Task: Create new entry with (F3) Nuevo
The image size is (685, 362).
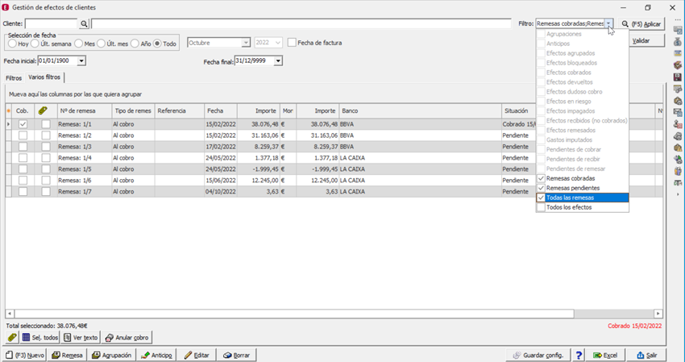Action: [x=25, y=355]
